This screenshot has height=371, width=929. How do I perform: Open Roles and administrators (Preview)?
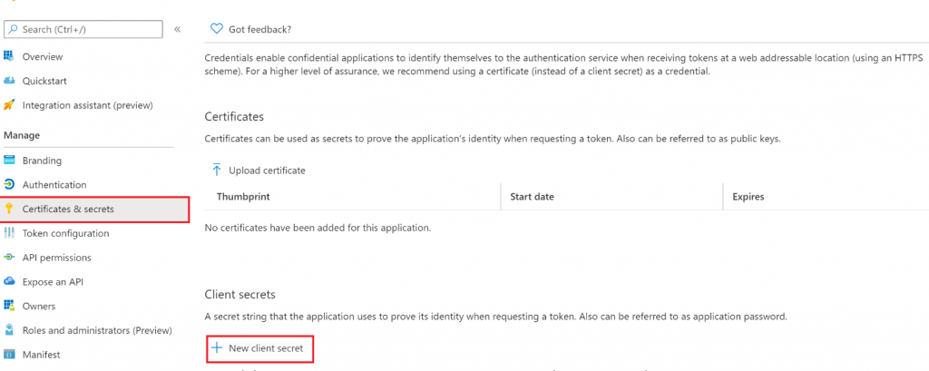tap(97, 330)
